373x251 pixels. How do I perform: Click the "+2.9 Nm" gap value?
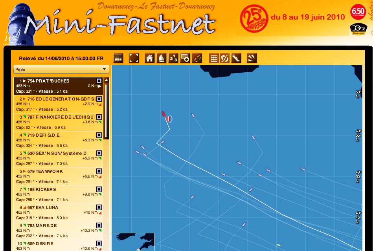tap(90, 104)
